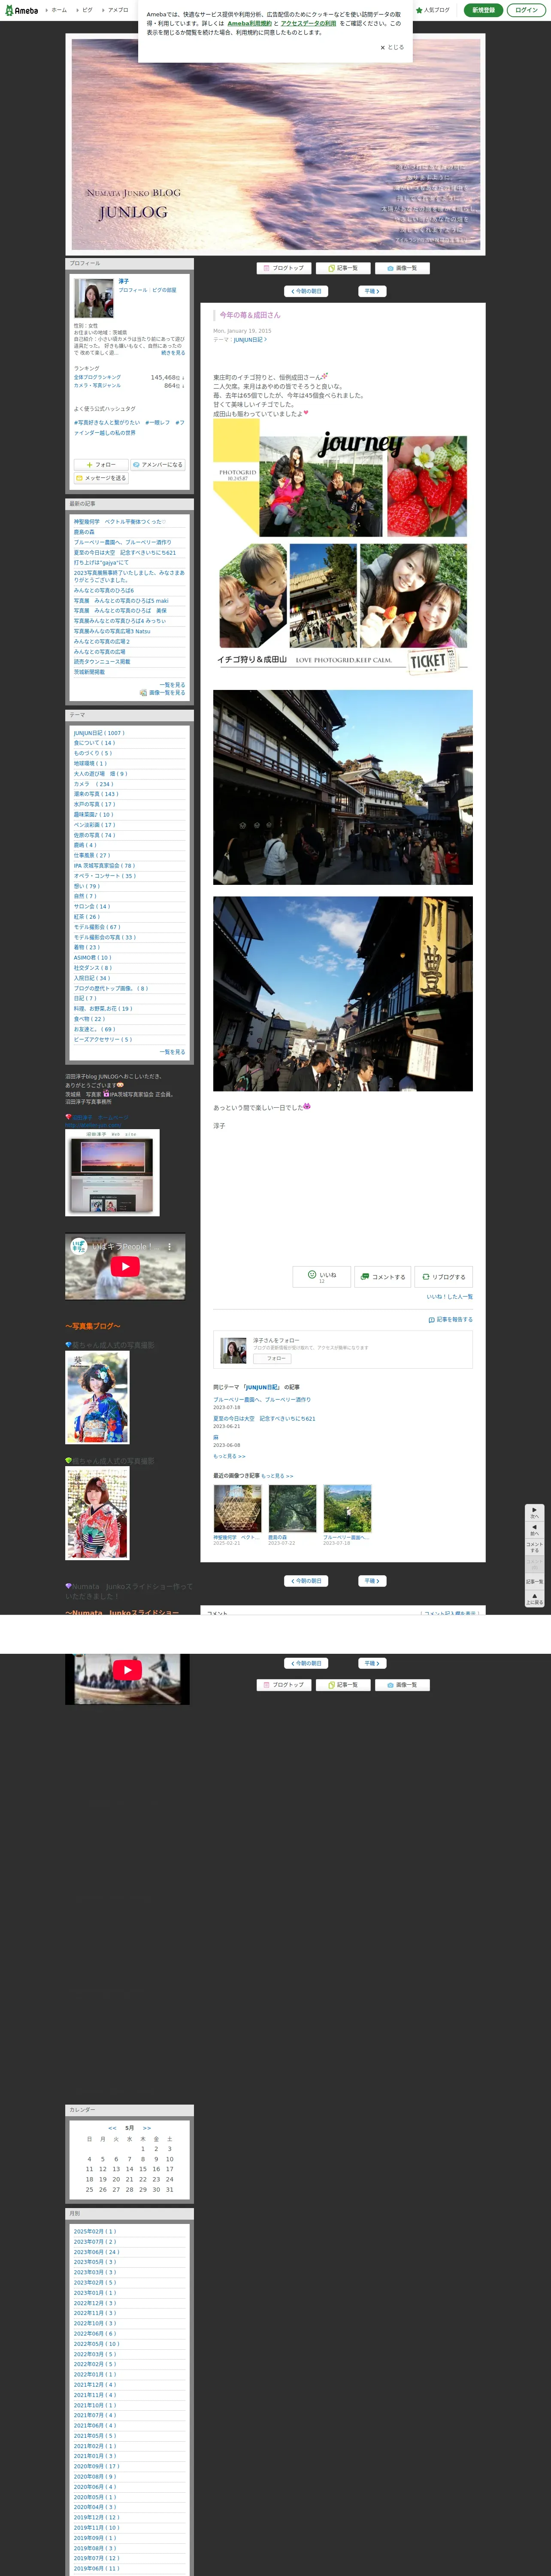Click アメンバーになる button
The image size is (551, 2576).
[158, 465]
